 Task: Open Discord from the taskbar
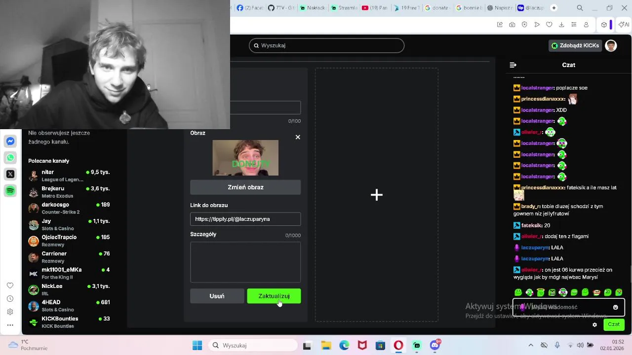tap(435, 345)
